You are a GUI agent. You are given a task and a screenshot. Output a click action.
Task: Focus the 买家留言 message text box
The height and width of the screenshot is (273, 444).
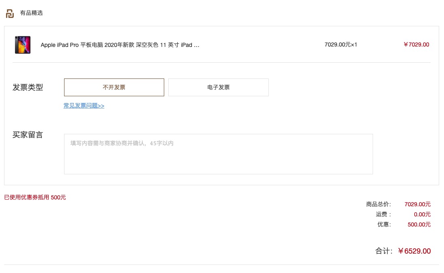(x=218, y=154)
